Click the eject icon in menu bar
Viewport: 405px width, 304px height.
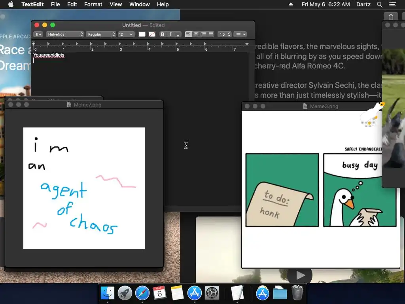tap(291, 4)
